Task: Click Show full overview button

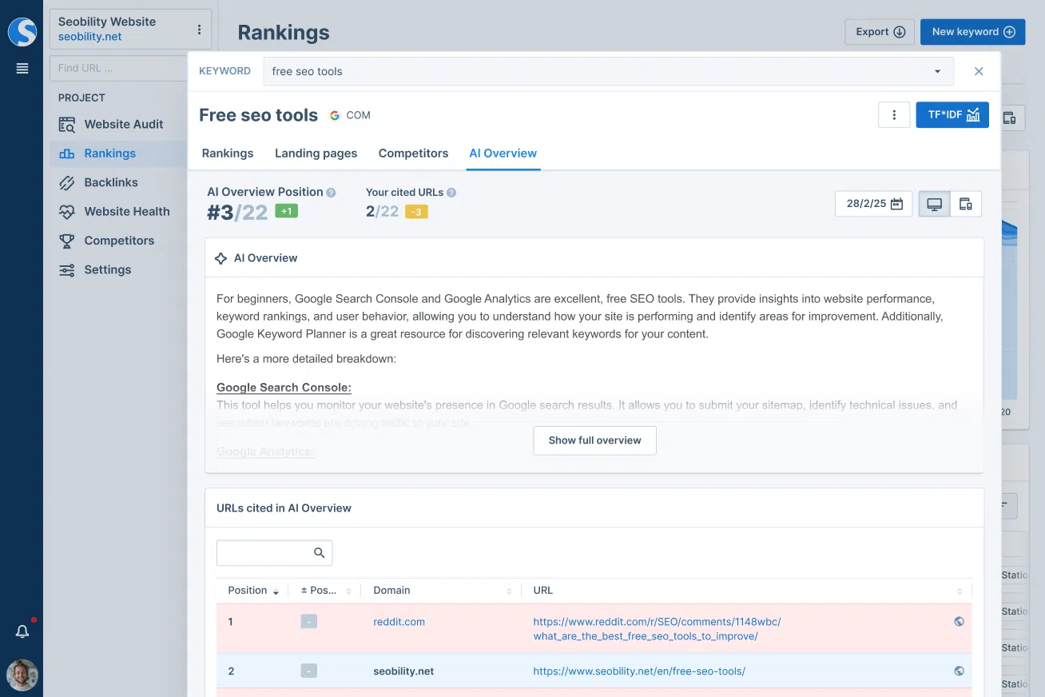Action: (x=594, y=440)
